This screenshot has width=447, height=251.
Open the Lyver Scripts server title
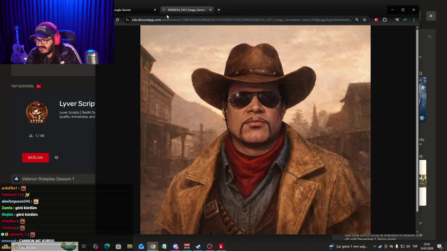[77, 104]
